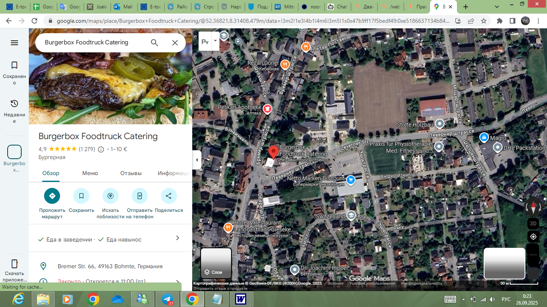Image resolution: width=547 pixels, height=307 pixels.
Task: Collapse the side panel with the arrow
Action: 197,160
